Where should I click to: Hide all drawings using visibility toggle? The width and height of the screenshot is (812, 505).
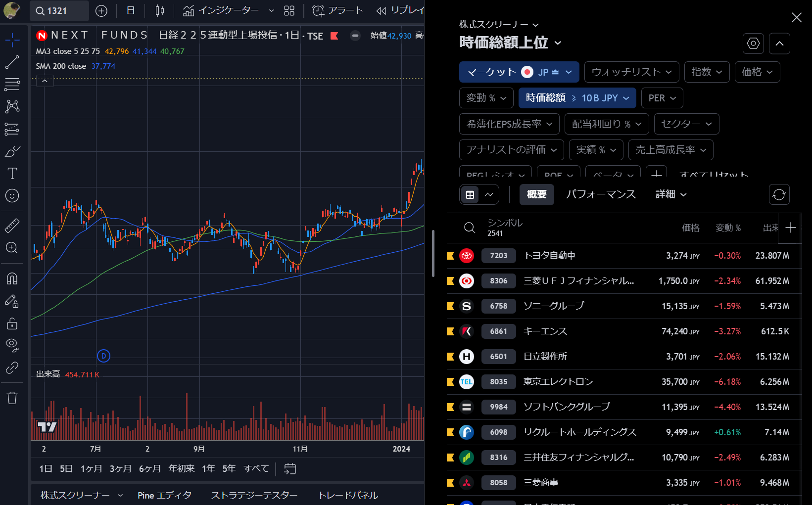pyautogui.click(x=12, y=345)
